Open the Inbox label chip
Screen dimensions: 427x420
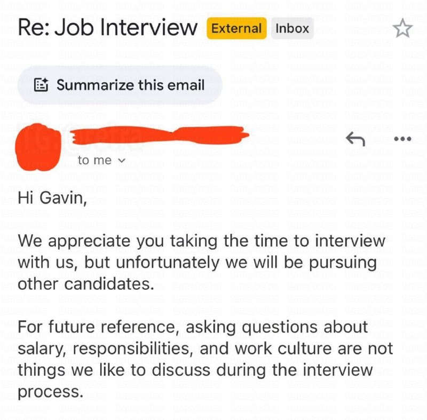pyautogui.click(x=292, y=28)
